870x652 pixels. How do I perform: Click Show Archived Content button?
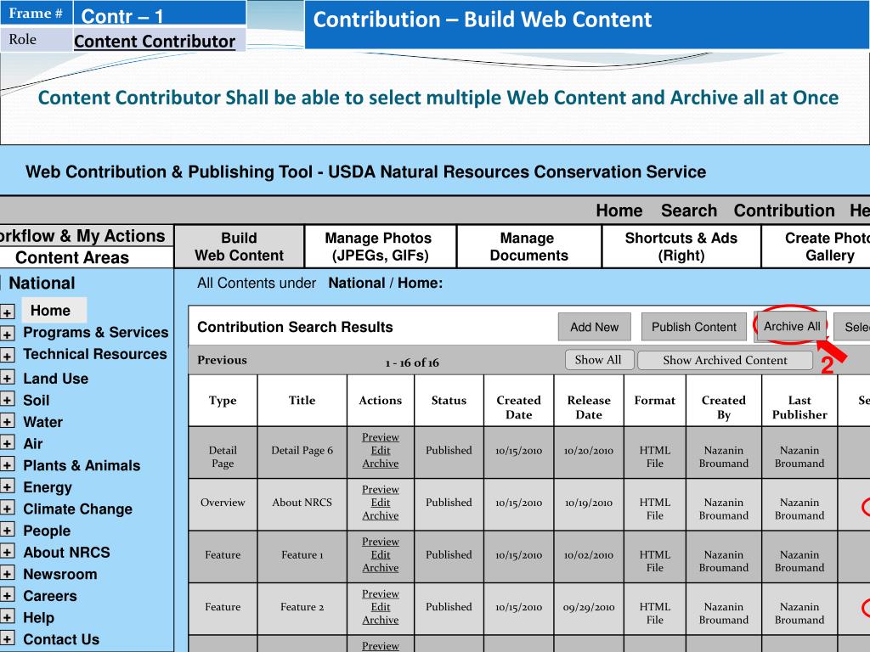(726, 360)
